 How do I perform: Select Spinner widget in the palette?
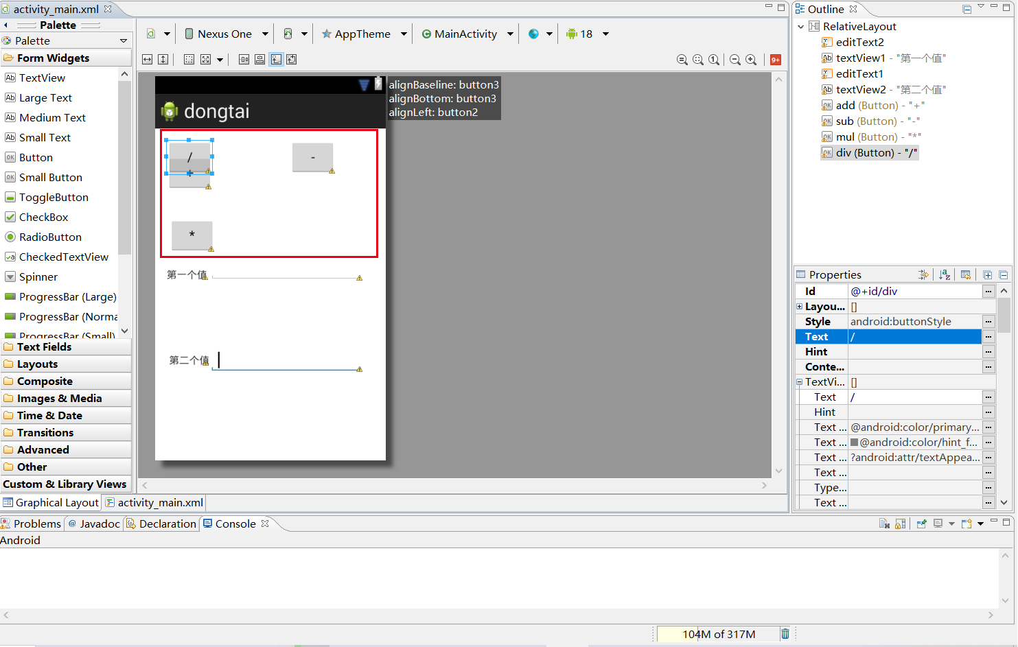click(38, 277)
